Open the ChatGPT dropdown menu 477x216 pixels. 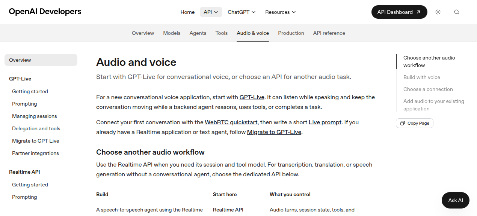(242, 12)
